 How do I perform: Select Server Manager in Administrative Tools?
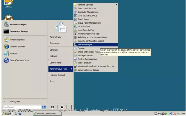(96, 45)
